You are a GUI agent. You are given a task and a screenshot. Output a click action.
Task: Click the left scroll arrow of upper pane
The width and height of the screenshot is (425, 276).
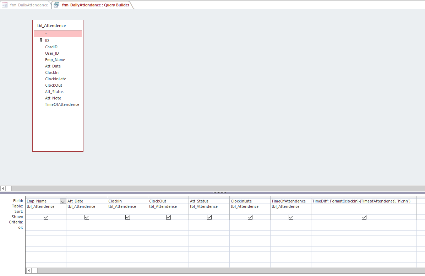(x=3, y=188)
